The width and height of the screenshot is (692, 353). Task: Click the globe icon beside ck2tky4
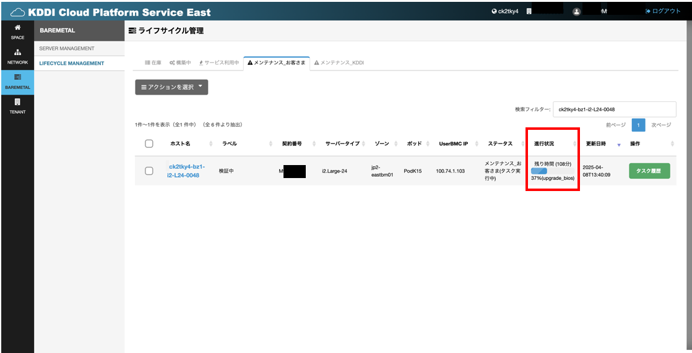tap(495, 12)
